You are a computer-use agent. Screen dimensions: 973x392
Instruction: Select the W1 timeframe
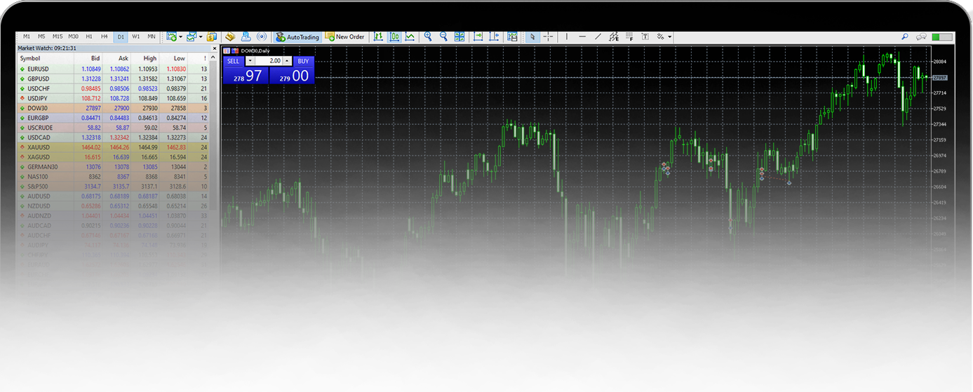coord(136,36)
